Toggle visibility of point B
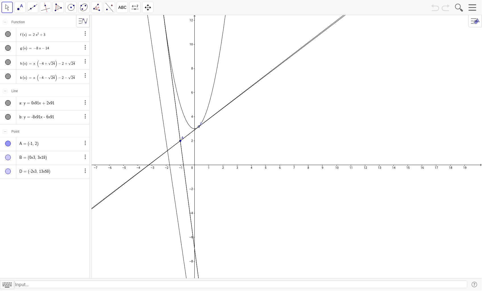 (8, 157)
